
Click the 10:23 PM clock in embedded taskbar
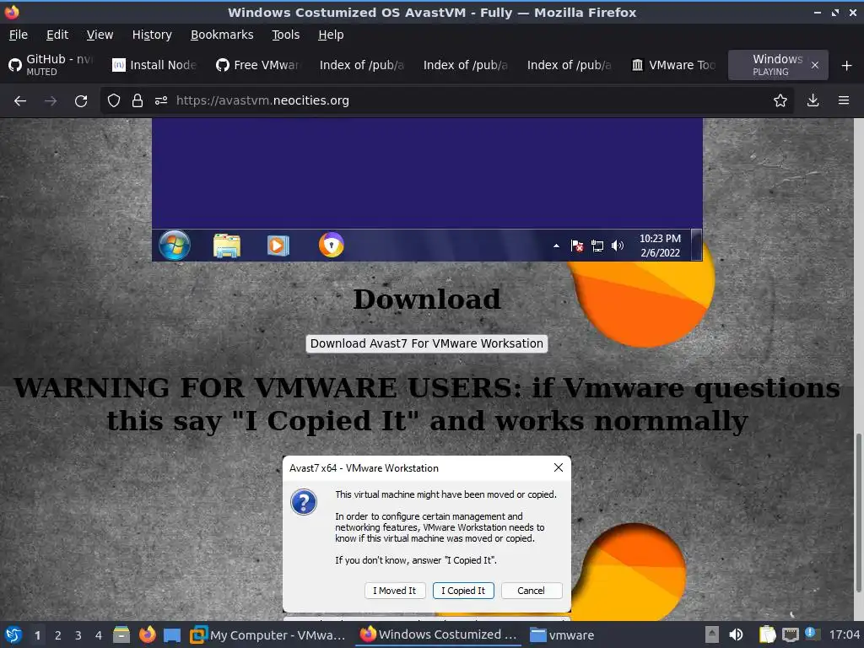click(660, 246)
